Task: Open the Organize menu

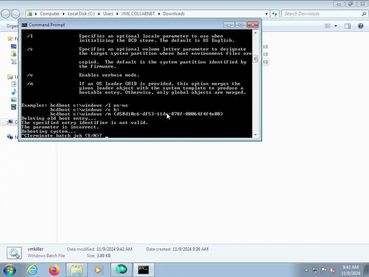Action: 12,26
